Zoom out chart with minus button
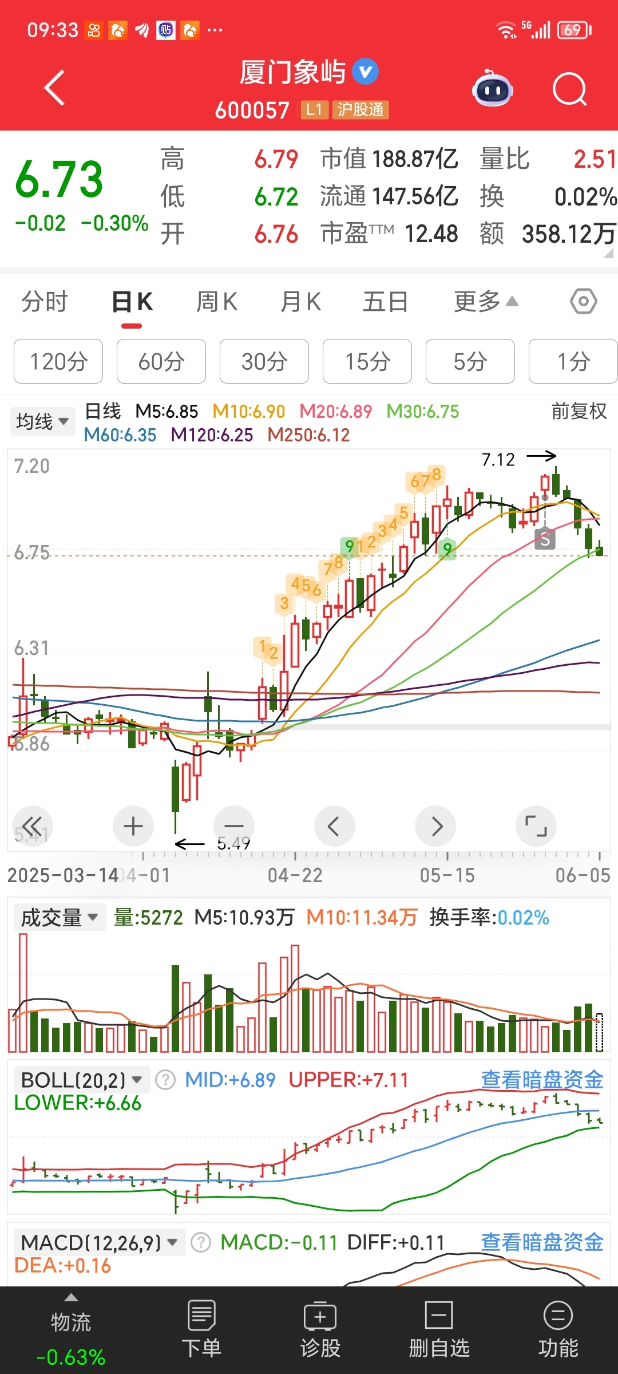Viewport: 618px width, 1374px height. tap(234, 826)
